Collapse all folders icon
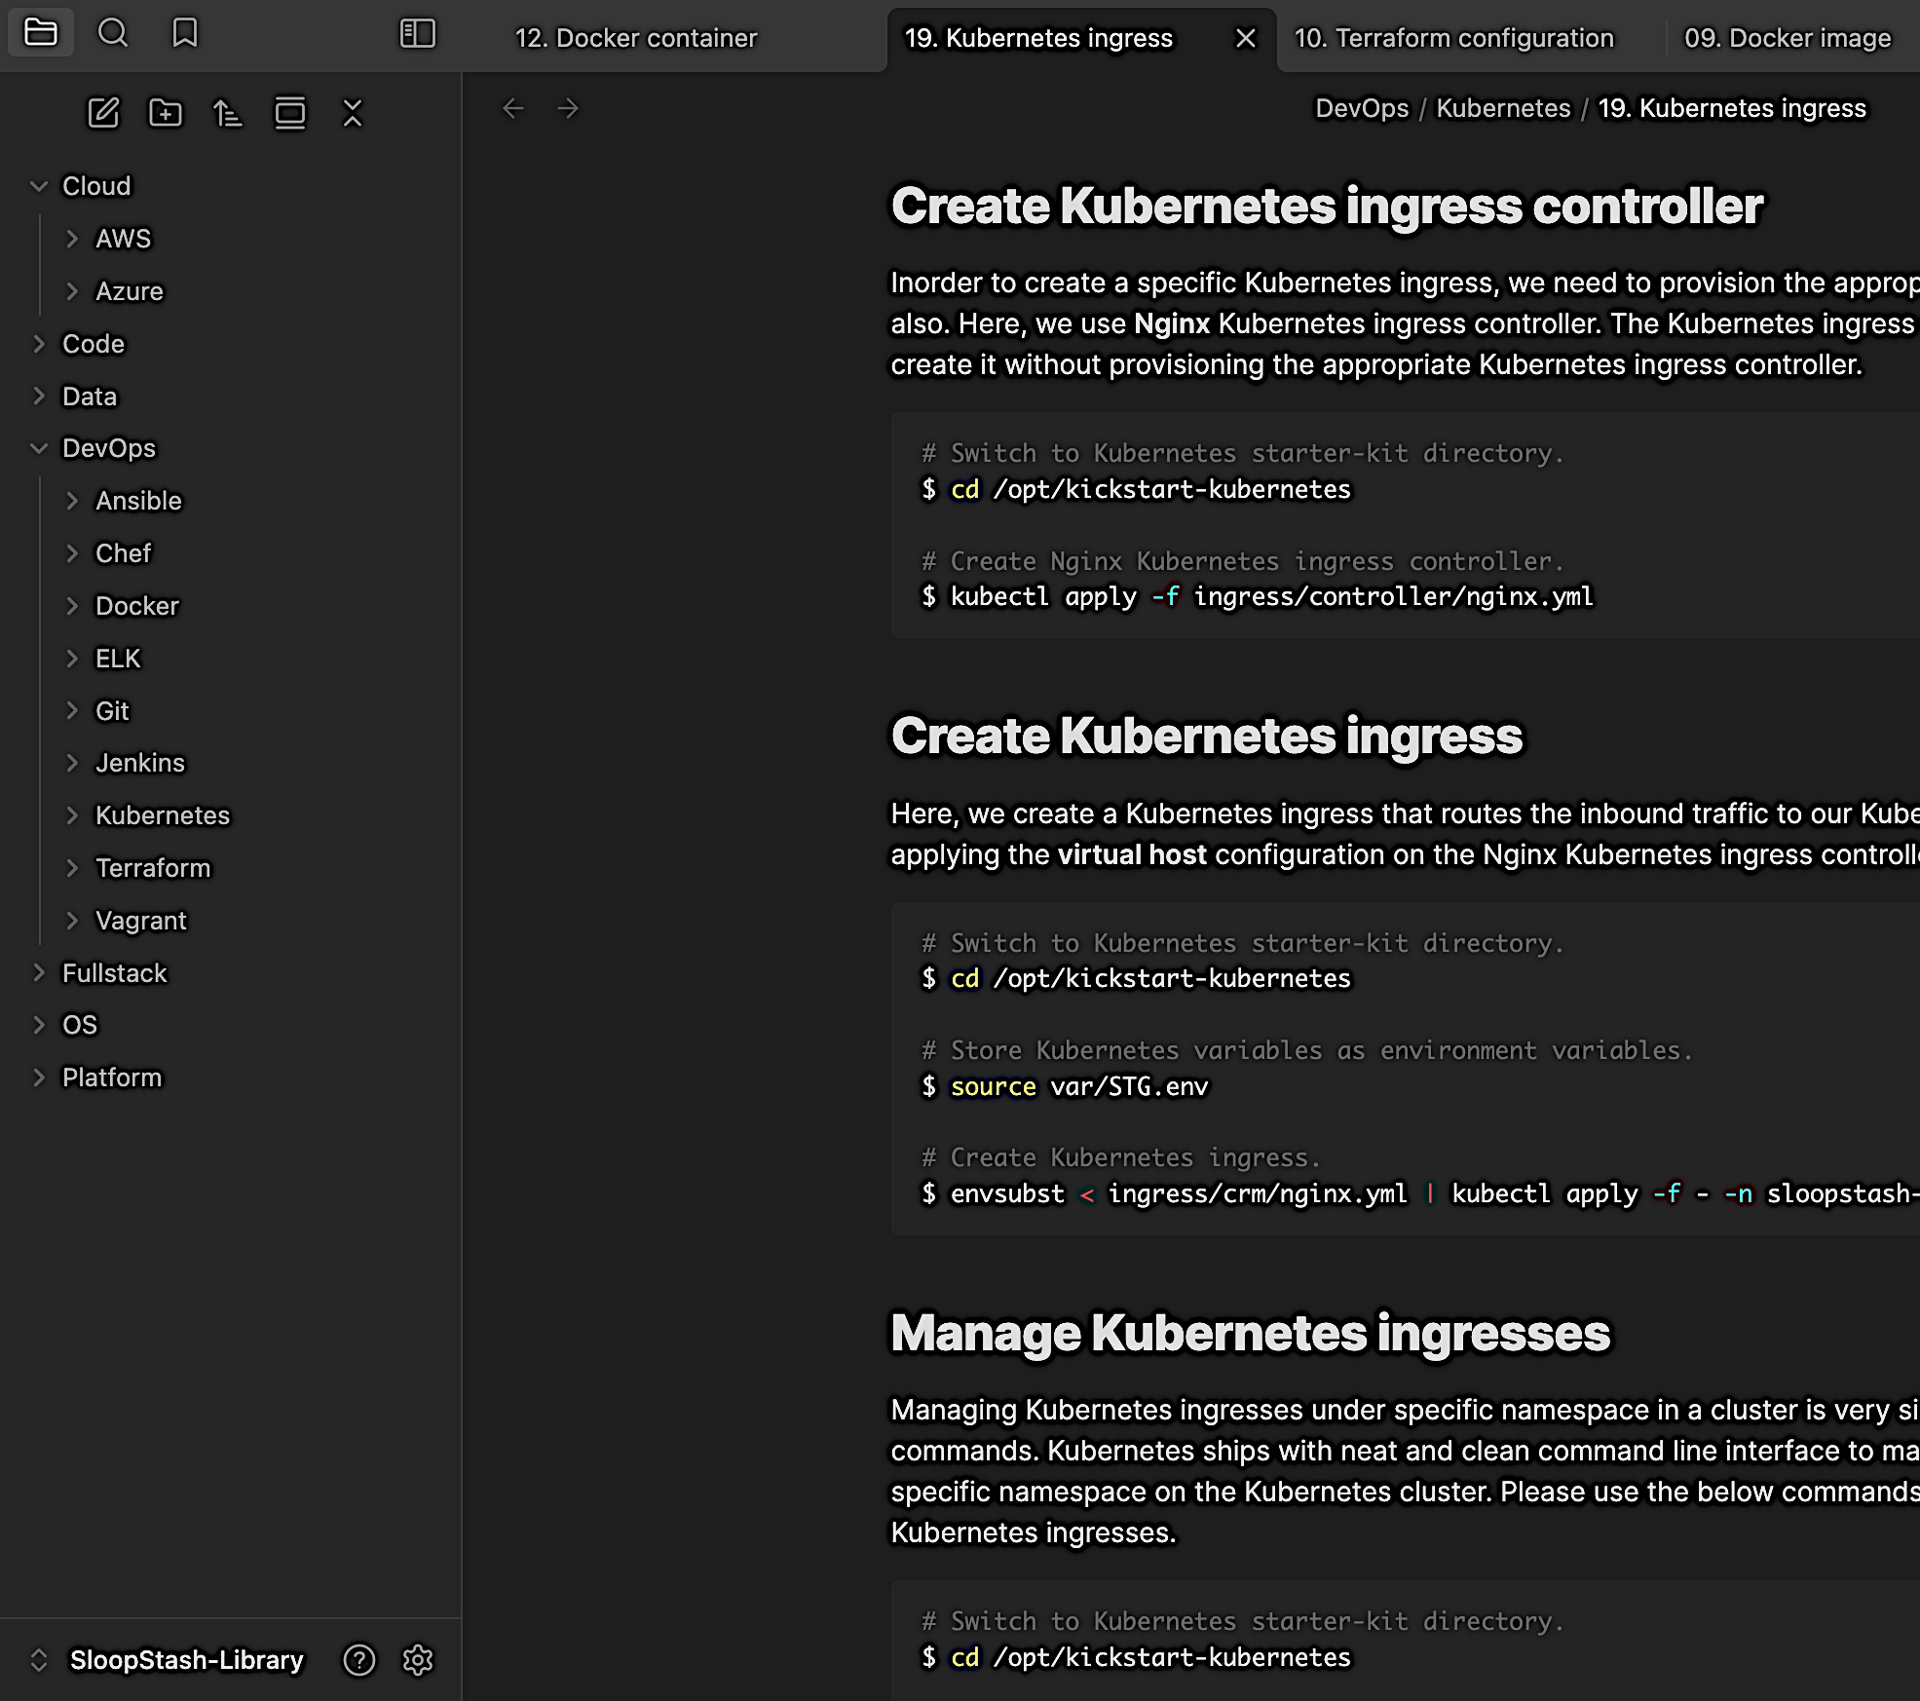Image resolution: width=1920 pixels, height=1701 pixels. pyautogui.click(x=353, y=113)
